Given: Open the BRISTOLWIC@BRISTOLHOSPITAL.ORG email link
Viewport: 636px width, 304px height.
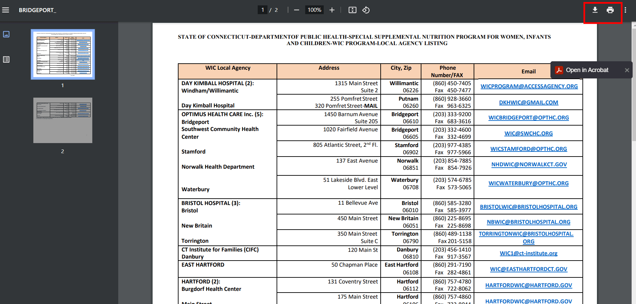Looking at the screenshot, I should [529, 207].
